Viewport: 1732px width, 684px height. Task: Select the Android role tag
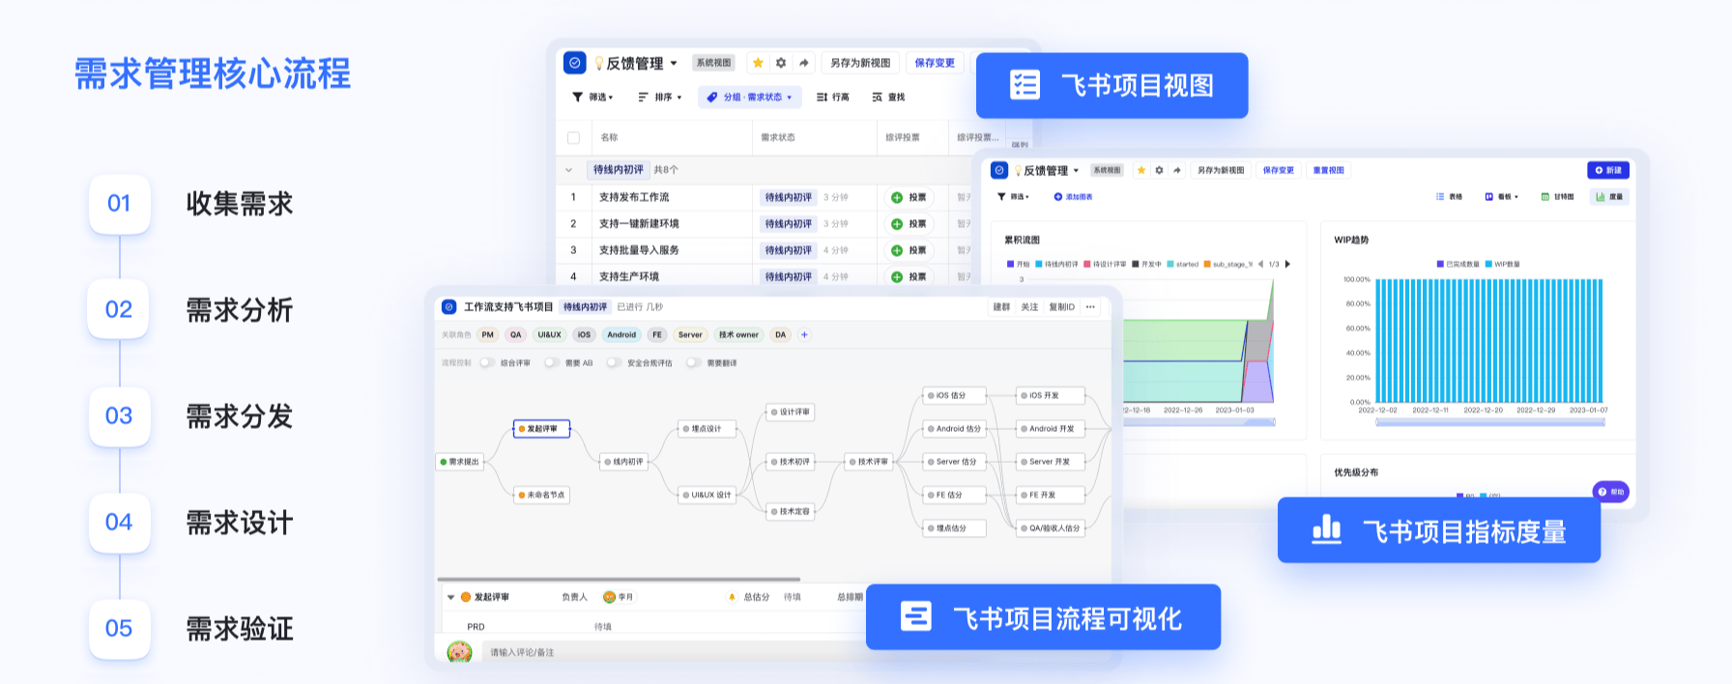(x=621, y=335)
